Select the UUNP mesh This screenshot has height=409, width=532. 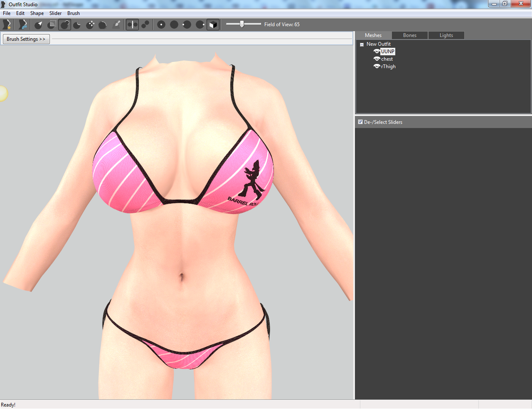(388, 52)
